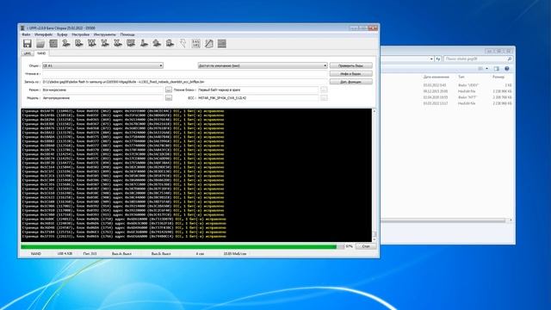The image size is (551, 310).
Task: Click the Explorer search magnifier icon
Action: pos(509,59)
